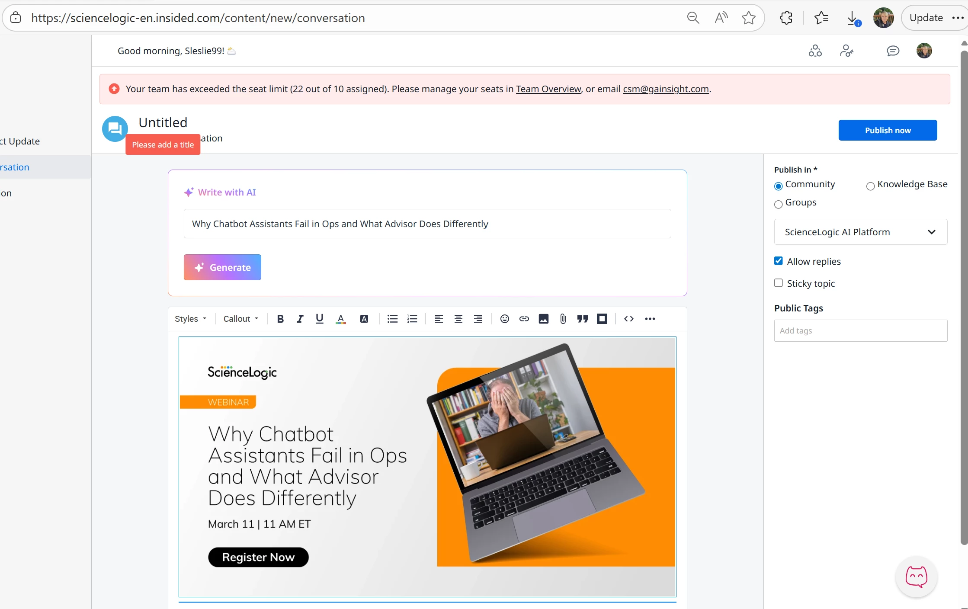
Task: Click the Publish now button
Action: click(888, 130)
